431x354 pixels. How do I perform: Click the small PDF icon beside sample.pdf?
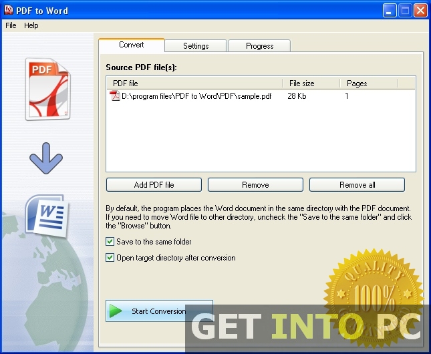pos(115,96)
